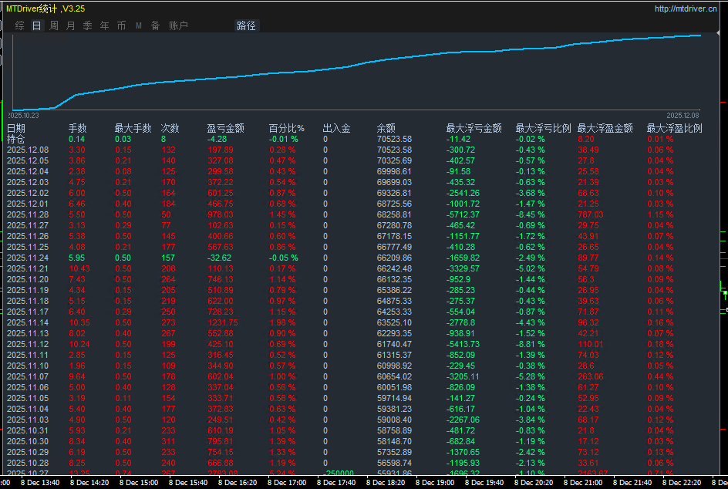Image resolution: width=728 pixels, height=489 pixels.
Task: Click the -8.45 % floating loss ratio
Action: click(x=531, y=214)
